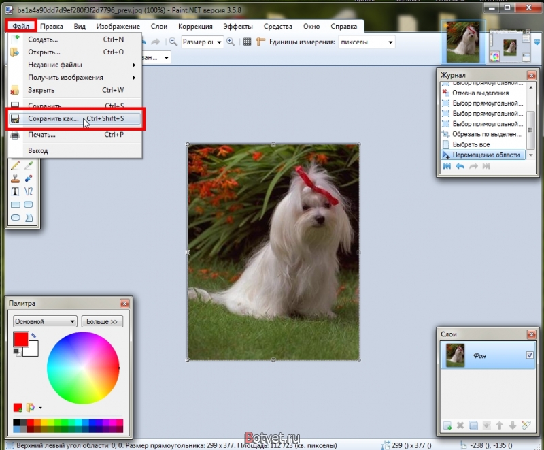Open the пикселы units dropdown
The width and height of the screenshot is (544, 450).
pos(367,42)
